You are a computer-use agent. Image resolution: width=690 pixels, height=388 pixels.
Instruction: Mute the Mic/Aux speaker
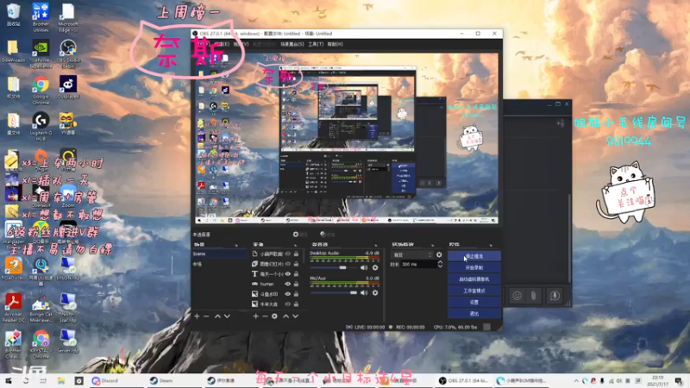[364, 292]
